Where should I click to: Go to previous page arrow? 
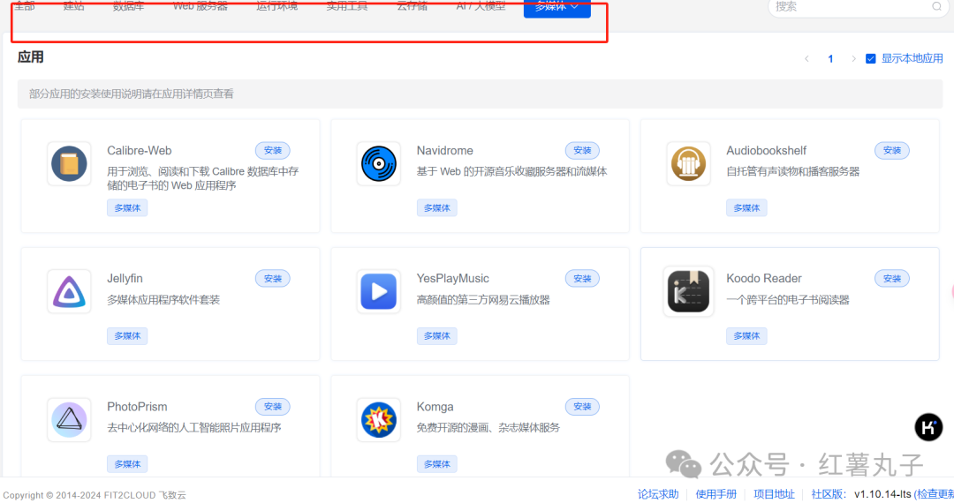point(806,59)
